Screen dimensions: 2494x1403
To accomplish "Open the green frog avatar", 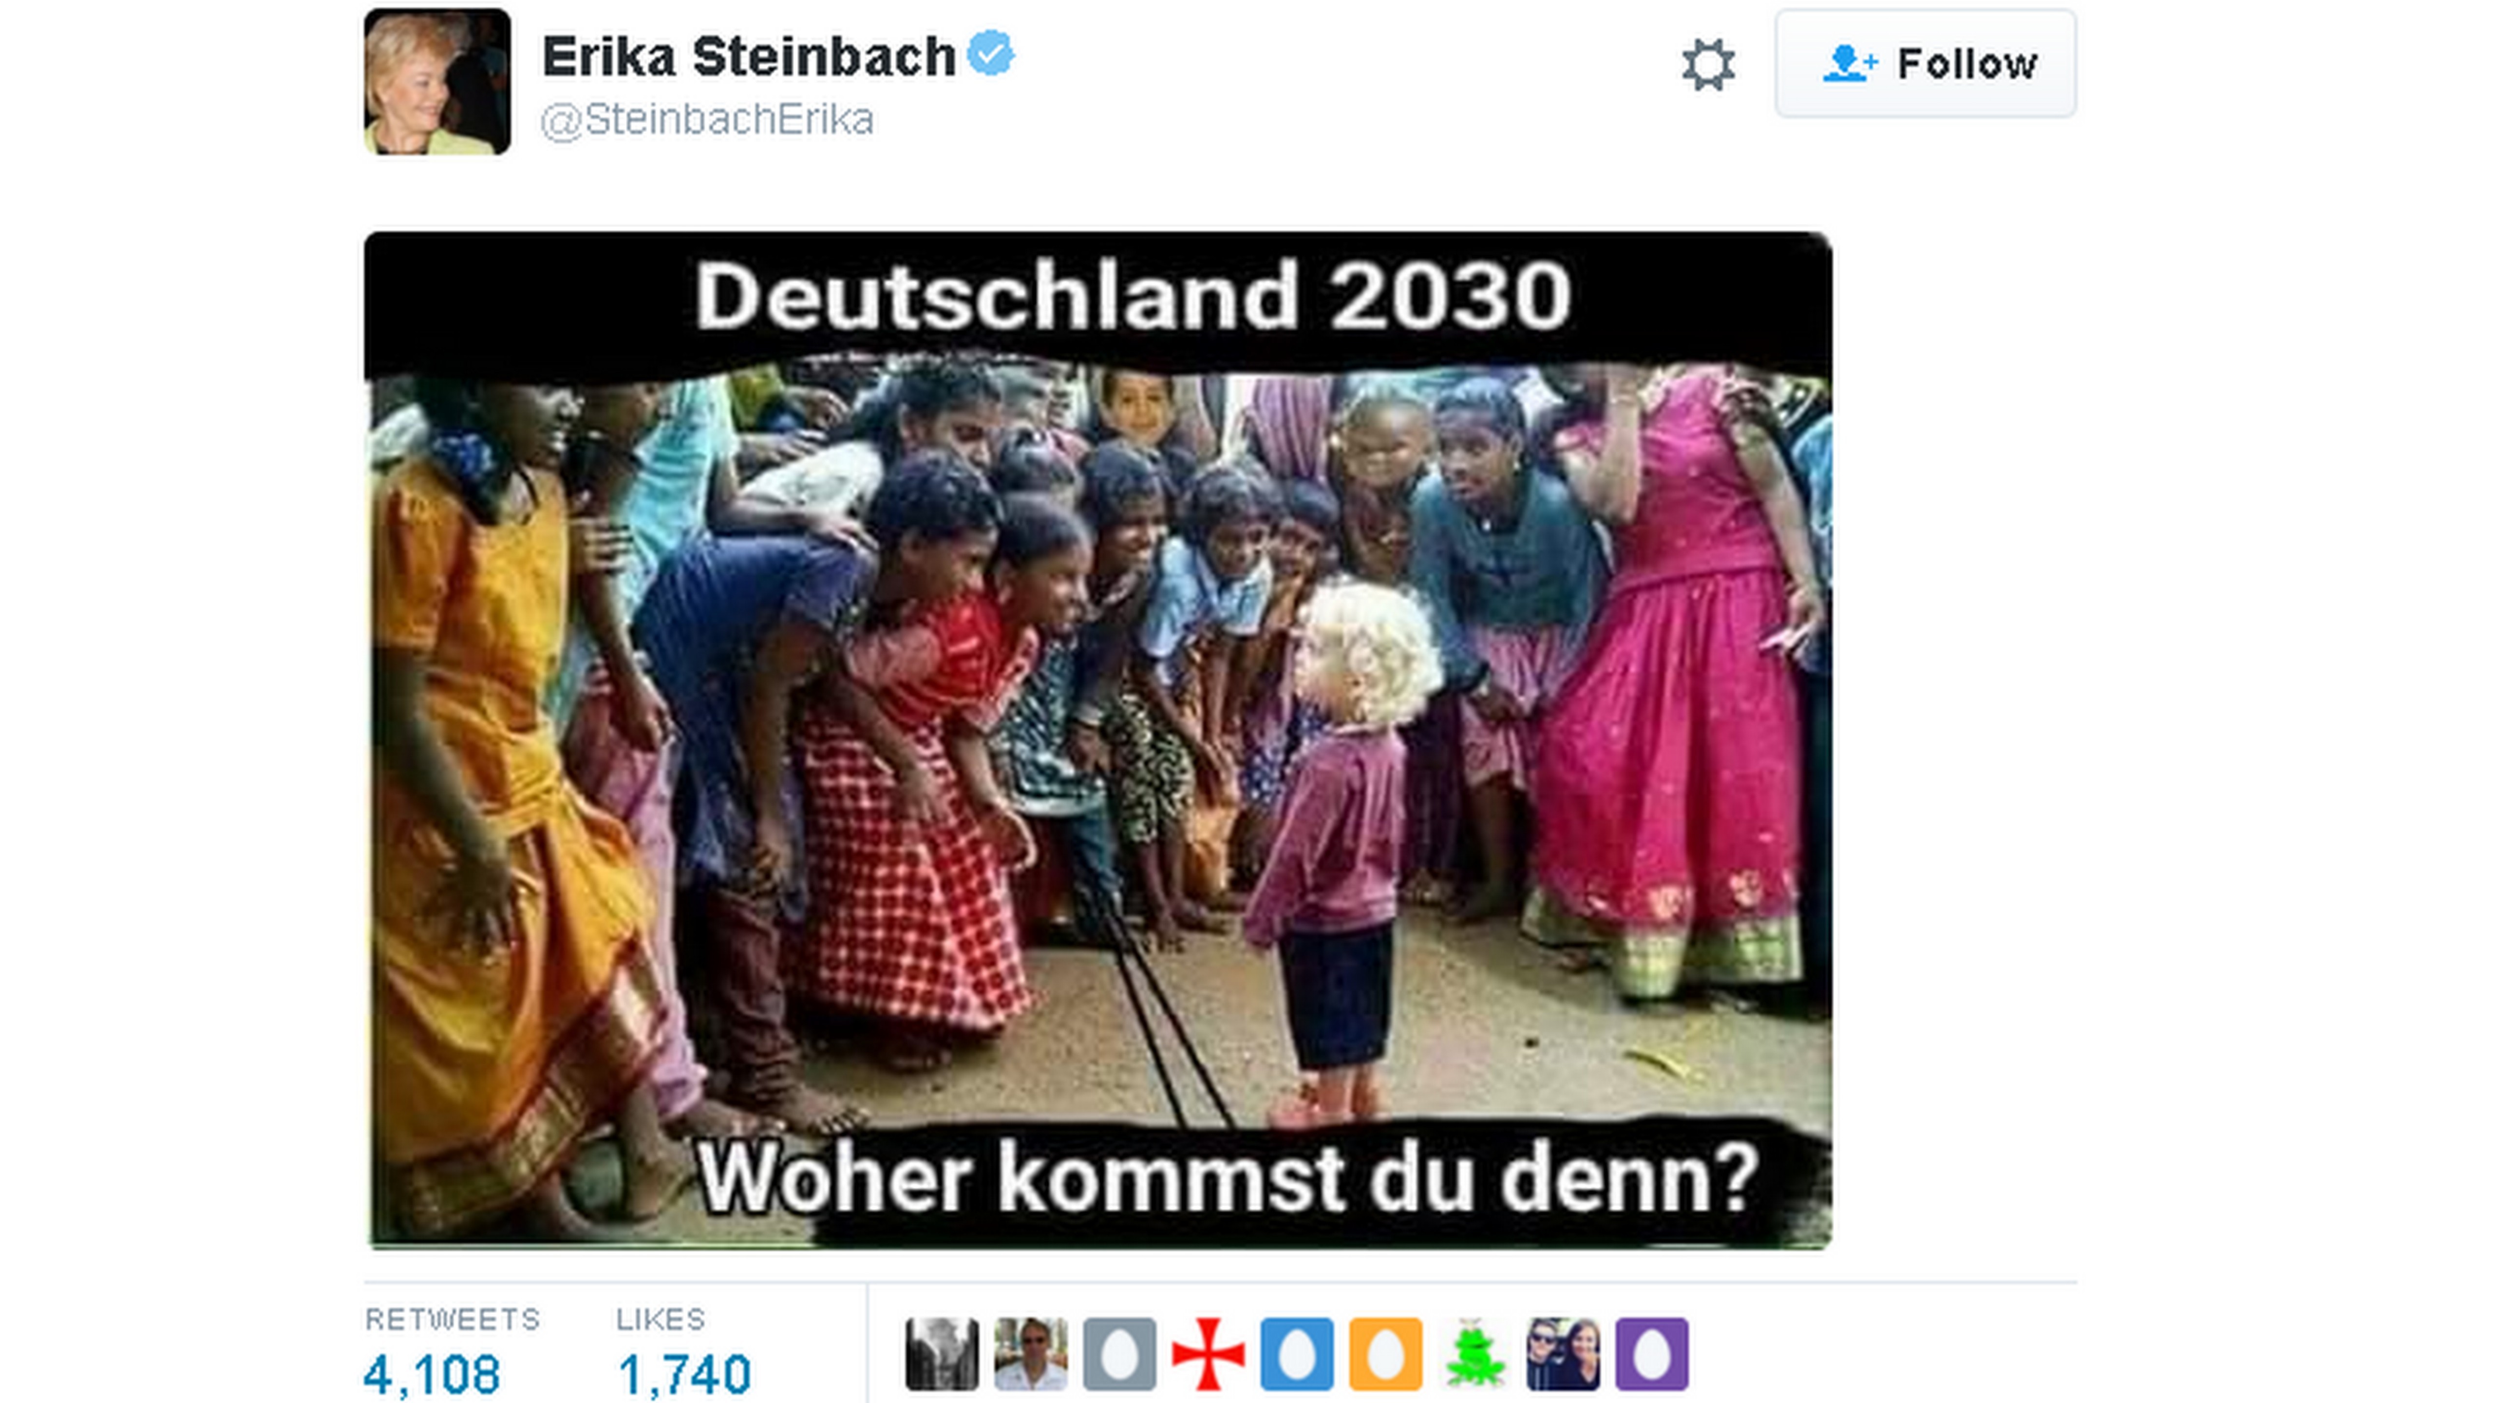I will tap(1474, 1354).
